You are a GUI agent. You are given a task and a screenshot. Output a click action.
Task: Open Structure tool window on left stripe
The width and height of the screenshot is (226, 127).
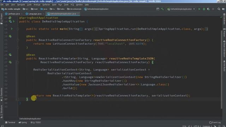click(1, 112)
